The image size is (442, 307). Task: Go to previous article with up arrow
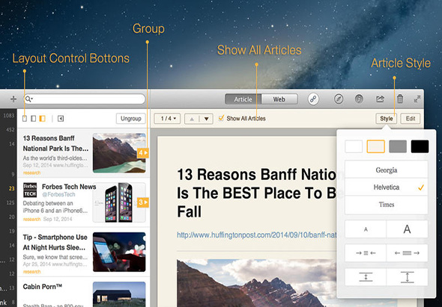[x=192, y=119]
